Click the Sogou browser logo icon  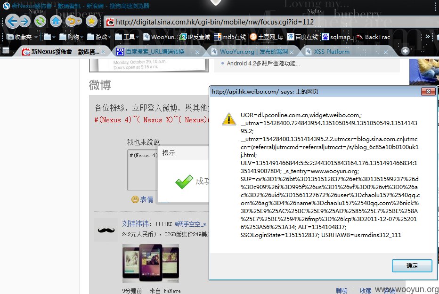coord(6,6)
